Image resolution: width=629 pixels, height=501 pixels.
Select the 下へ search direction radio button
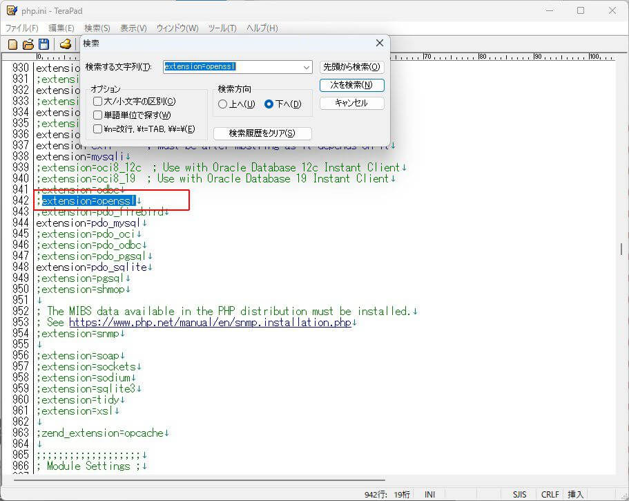269,104
